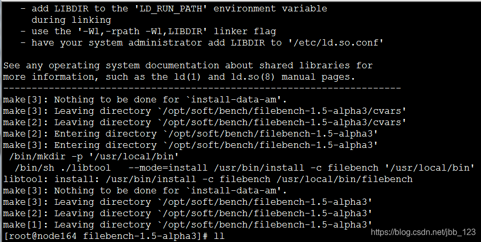This screenshot has height=242, width=481.
Task: Click 'make[2]: Leaving directory' line ending in filebench-1.5-alpha3
Action: 188,214
